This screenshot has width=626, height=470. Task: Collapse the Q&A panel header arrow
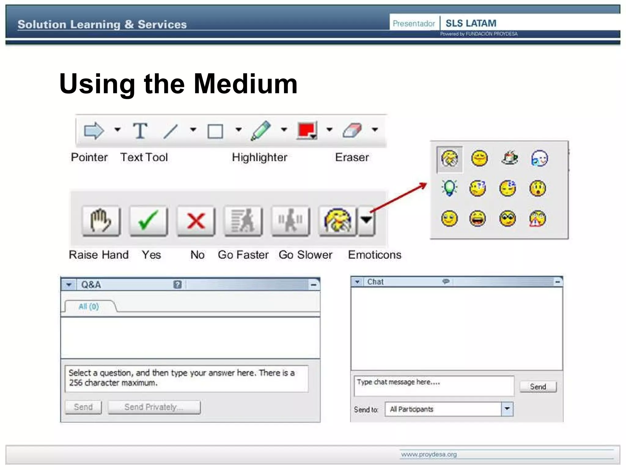coord(69,285)
